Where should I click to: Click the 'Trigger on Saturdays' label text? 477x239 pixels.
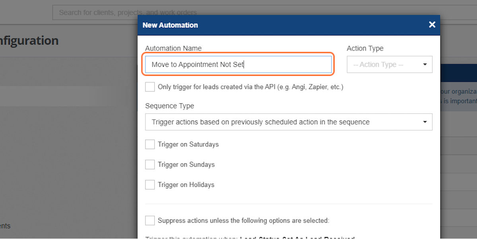(188, 144)
